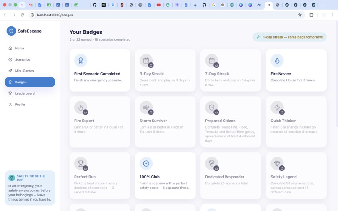Switch to the Google browser tab
This screenshot has width=338, height=211.
[x=213, y=5]
